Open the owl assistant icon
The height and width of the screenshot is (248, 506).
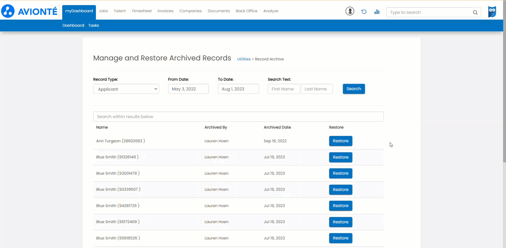[492, 12]
